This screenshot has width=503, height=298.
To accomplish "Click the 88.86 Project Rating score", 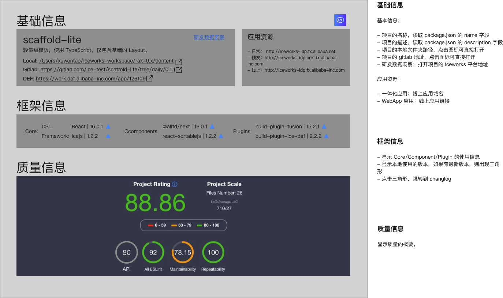I will click(x=155, y=202).
